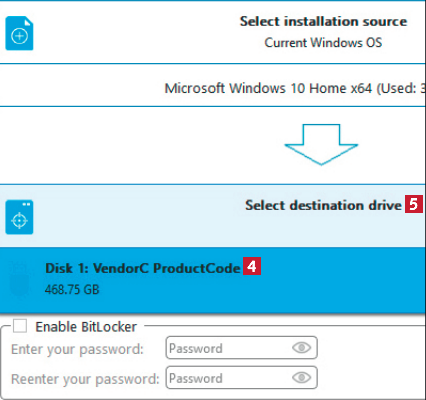Focus the Enter your password input box
The image size is (426, 400).
[x=228, y=348]
